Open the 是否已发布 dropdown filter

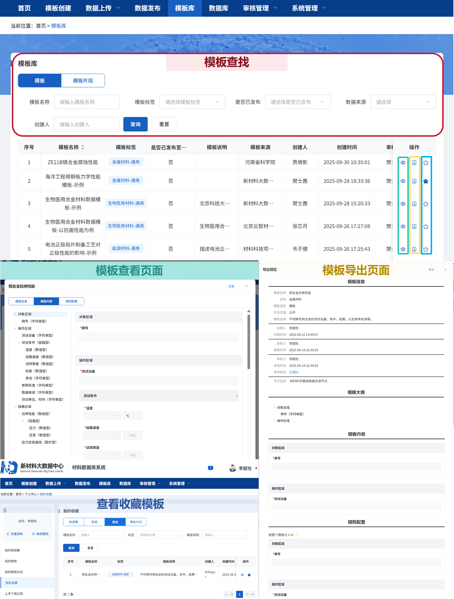(297, 102)
